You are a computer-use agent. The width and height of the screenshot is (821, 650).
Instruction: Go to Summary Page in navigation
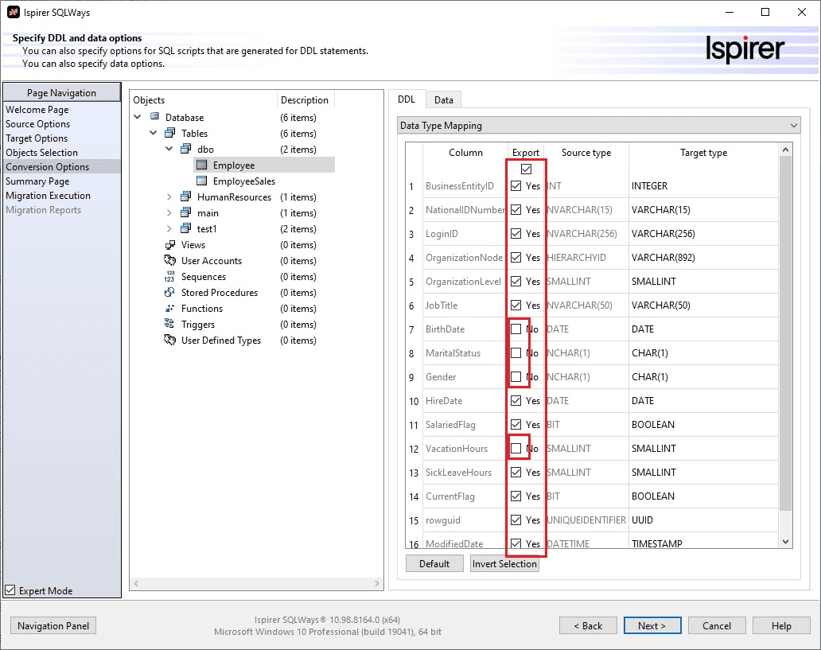(37, 181)
